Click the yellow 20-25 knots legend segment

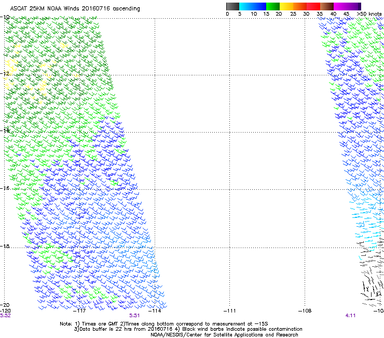[x=286, y=6]
